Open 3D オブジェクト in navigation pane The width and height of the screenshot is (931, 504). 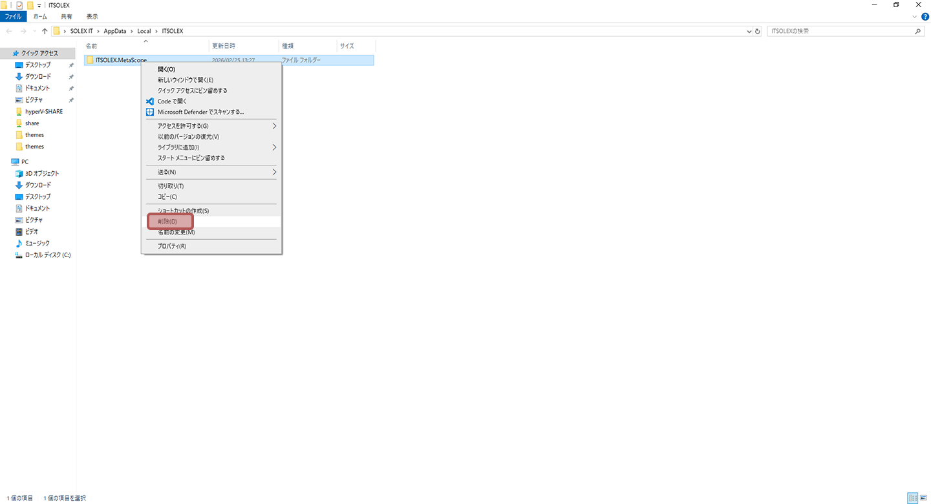coord(41,173)
